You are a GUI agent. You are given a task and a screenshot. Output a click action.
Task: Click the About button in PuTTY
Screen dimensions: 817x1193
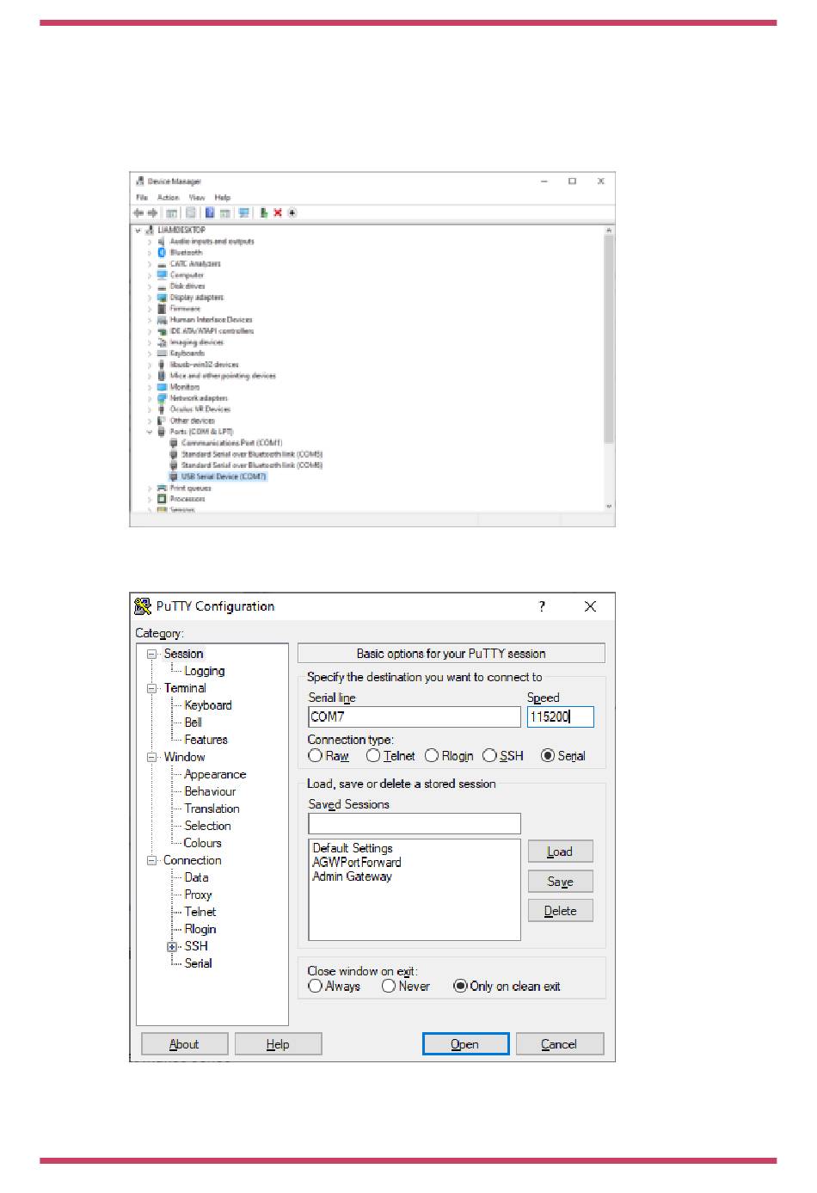[184, 1044]
